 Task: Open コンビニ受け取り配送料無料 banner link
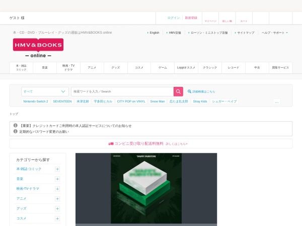(139, 144)
